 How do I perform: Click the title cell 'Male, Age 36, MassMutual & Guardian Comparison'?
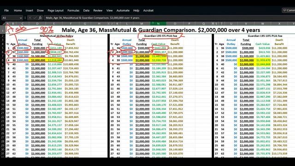[x=161, y=30]
